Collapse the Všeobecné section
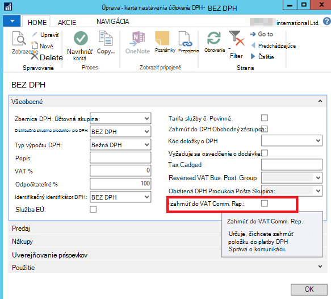 320,101
